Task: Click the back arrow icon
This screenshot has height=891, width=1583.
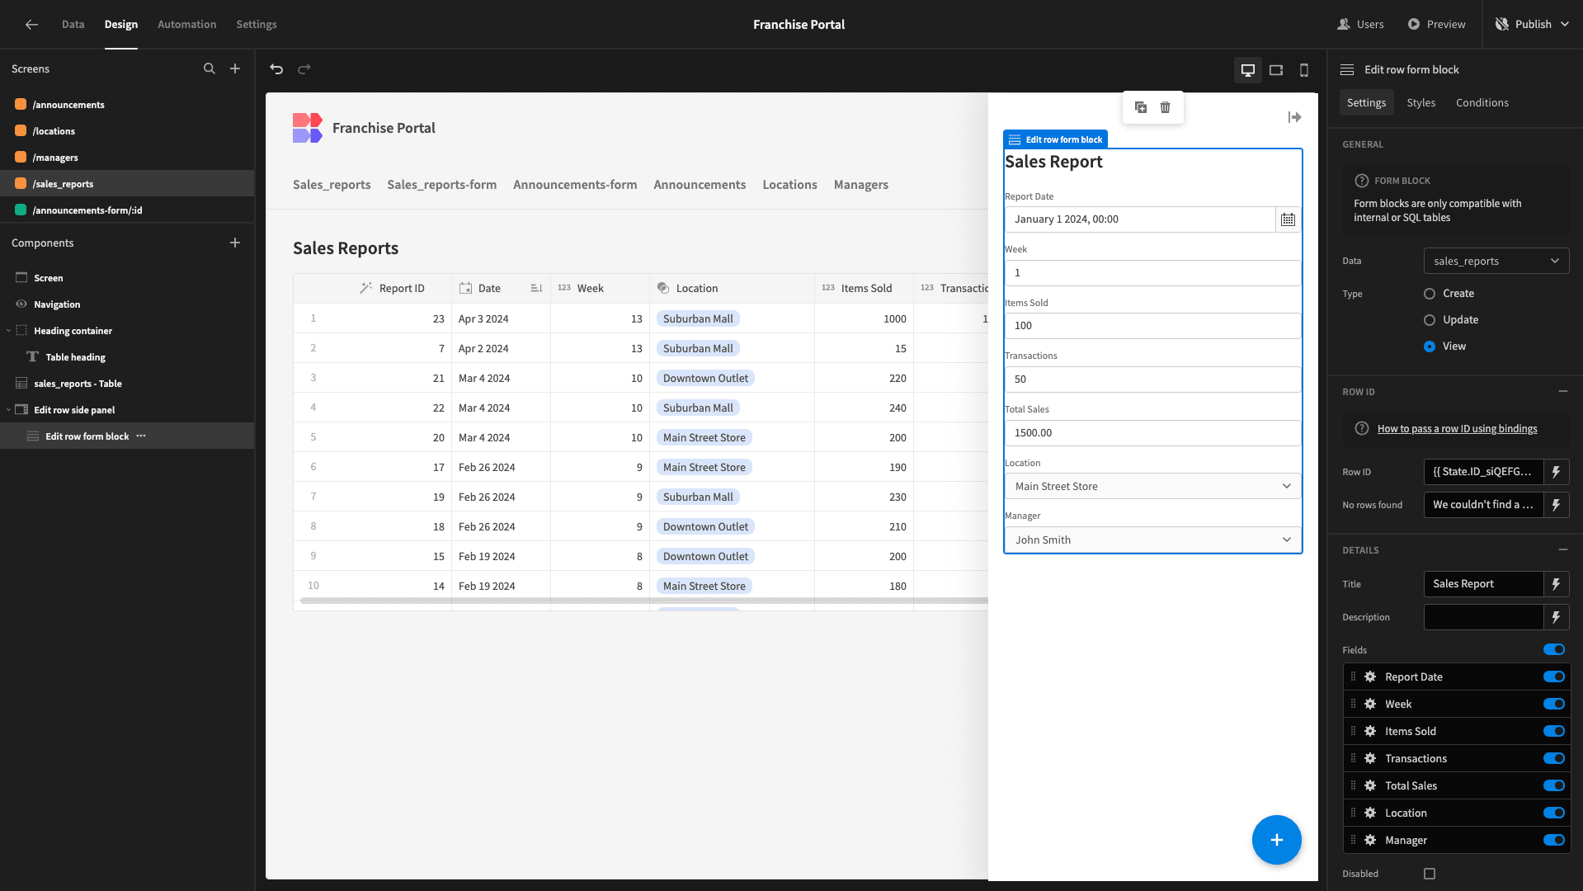Action: [31, 25]
